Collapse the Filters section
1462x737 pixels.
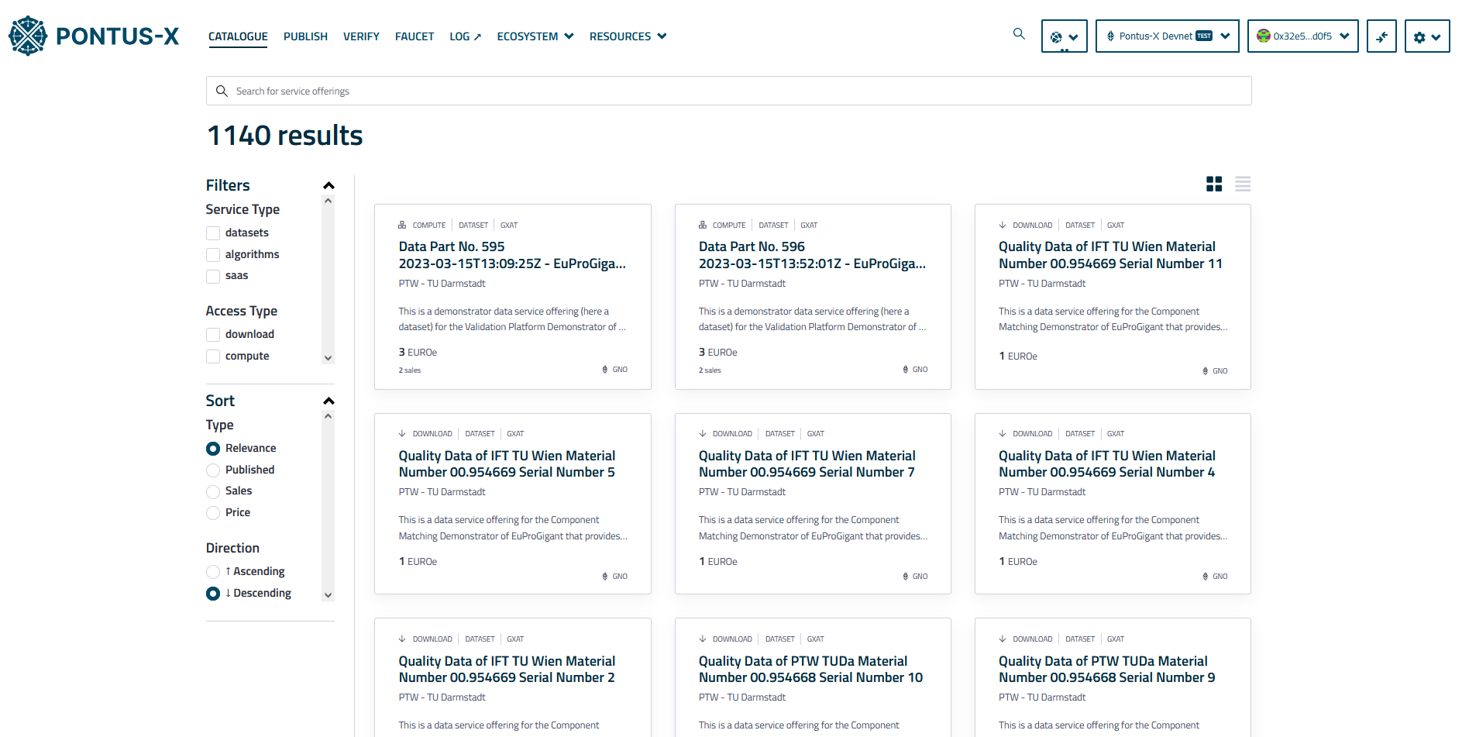[329, 185]
